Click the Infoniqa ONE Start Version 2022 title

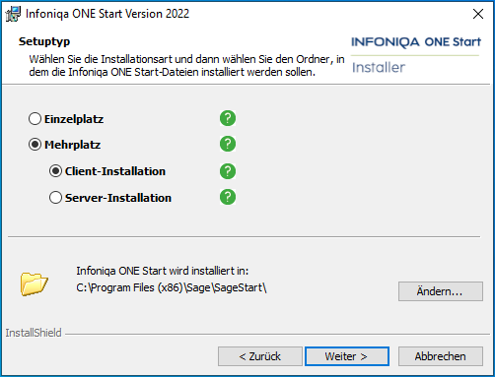coord(107,14)
